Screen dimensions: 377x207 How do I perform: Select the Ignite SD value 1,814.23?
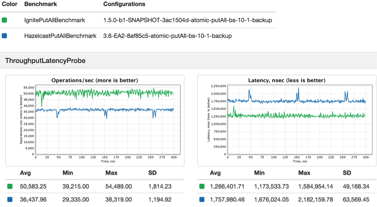coord(160,187)
